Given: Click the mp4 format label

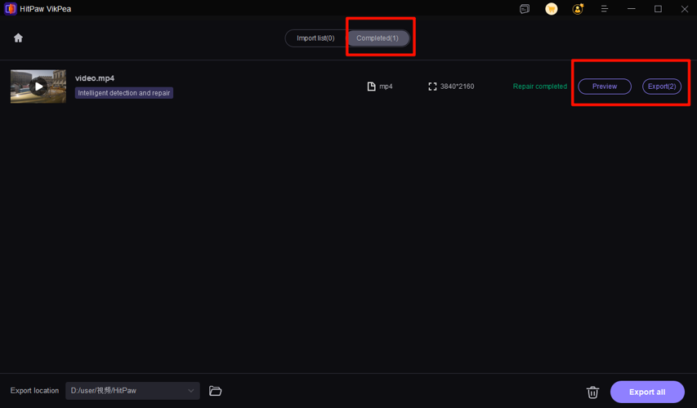Looking at the screenshot, I should tap(386, 86).
